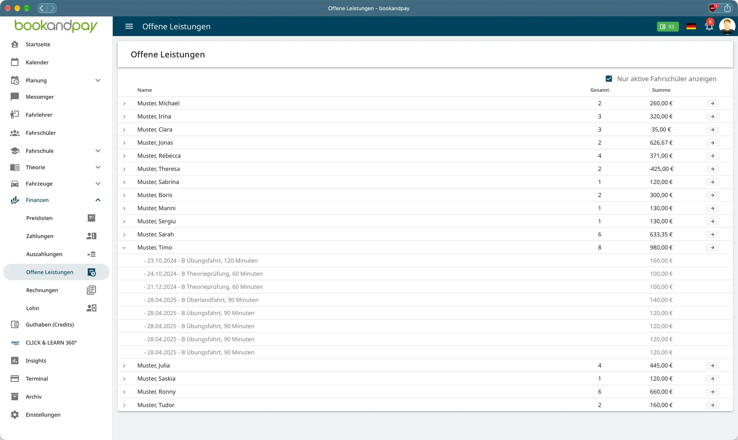Open Messenger in the sidebar
Screen dimensions: 738x440
40,97
